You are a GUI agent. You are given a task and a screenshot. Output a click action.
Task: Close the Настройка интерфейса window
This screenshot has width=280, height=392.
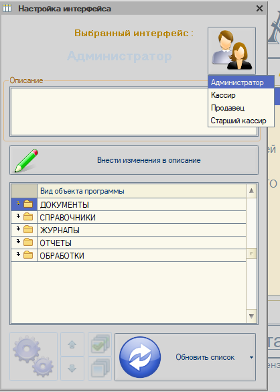point(259,9)
